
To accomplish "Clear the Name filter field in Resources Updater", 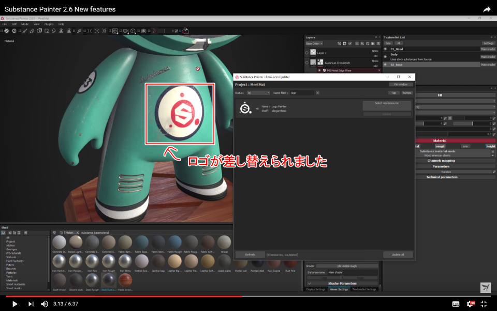I will click(317, 93).
